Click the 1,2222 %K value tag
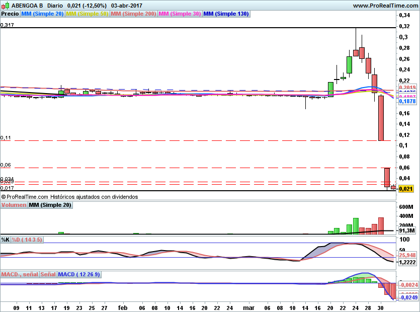Screen dimensions: 420x312 407,262
